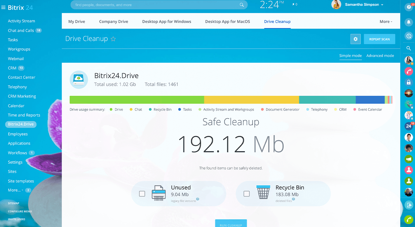This screenshot has height=227, width=415.
Task: Click the green dial phone button at the bottom right
Action: point(409,220)
